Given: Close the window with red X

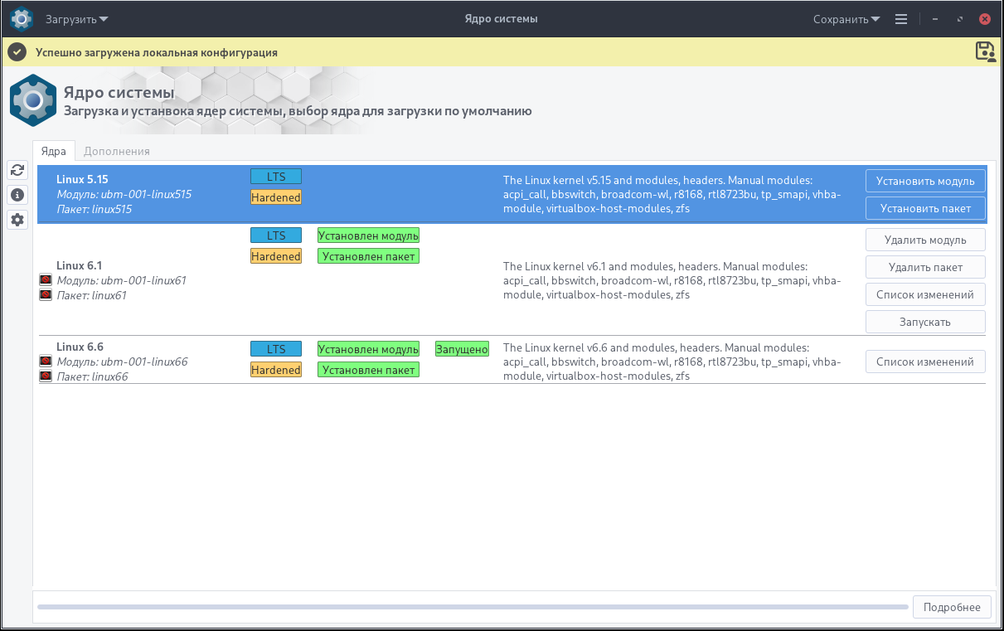Looking at the screenshot, I should coord(985,19).
